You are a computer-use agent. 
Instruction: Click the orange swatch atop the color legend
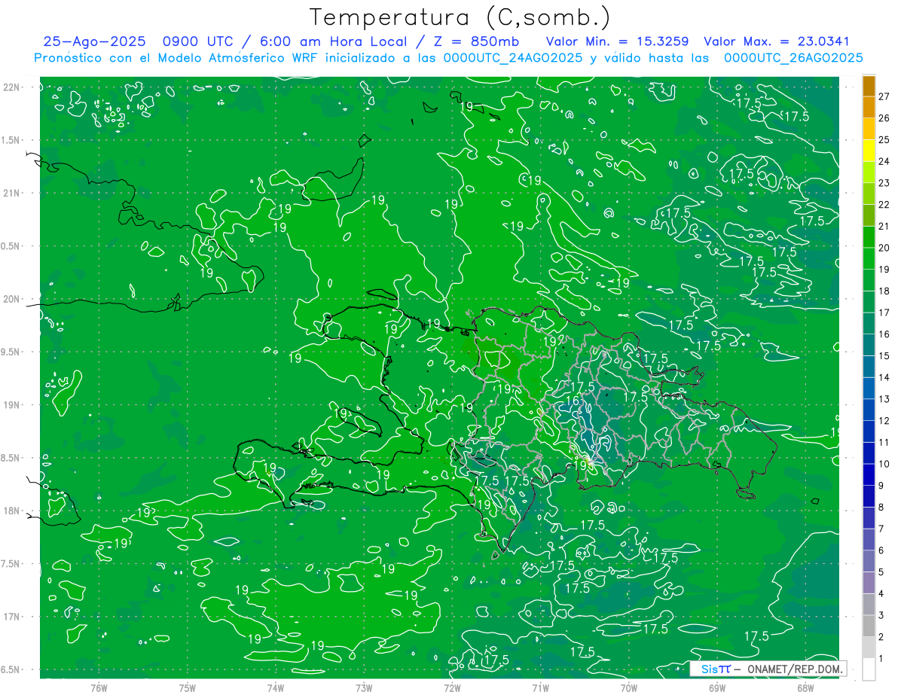[869, 86]
